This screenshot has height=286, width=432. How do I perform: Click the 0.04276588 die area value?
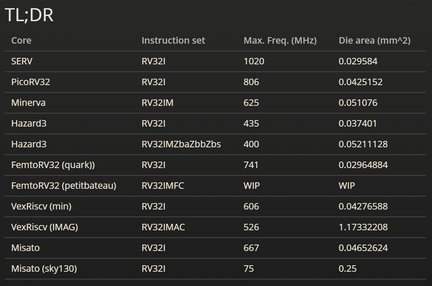tap(363, 206)
